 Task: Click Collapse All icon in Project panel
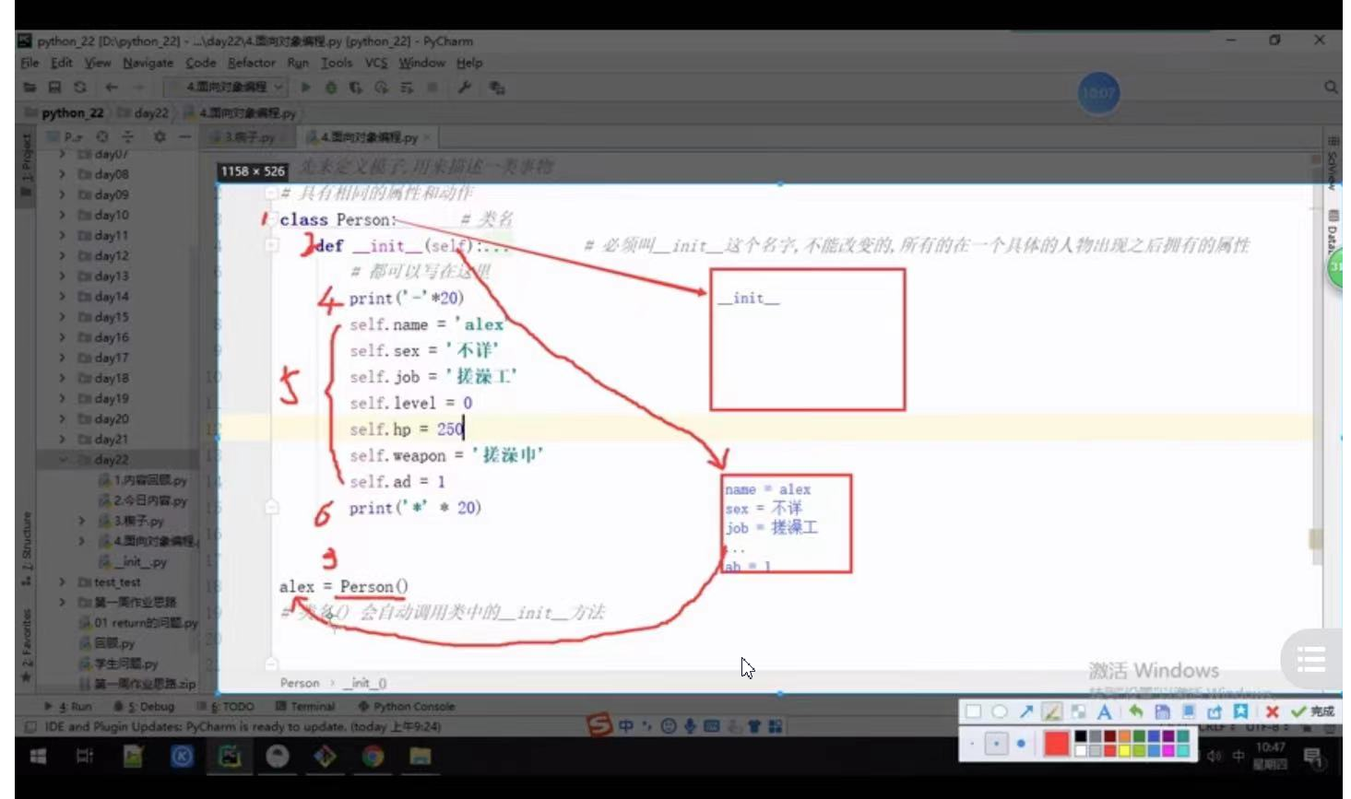coord(128,136)
